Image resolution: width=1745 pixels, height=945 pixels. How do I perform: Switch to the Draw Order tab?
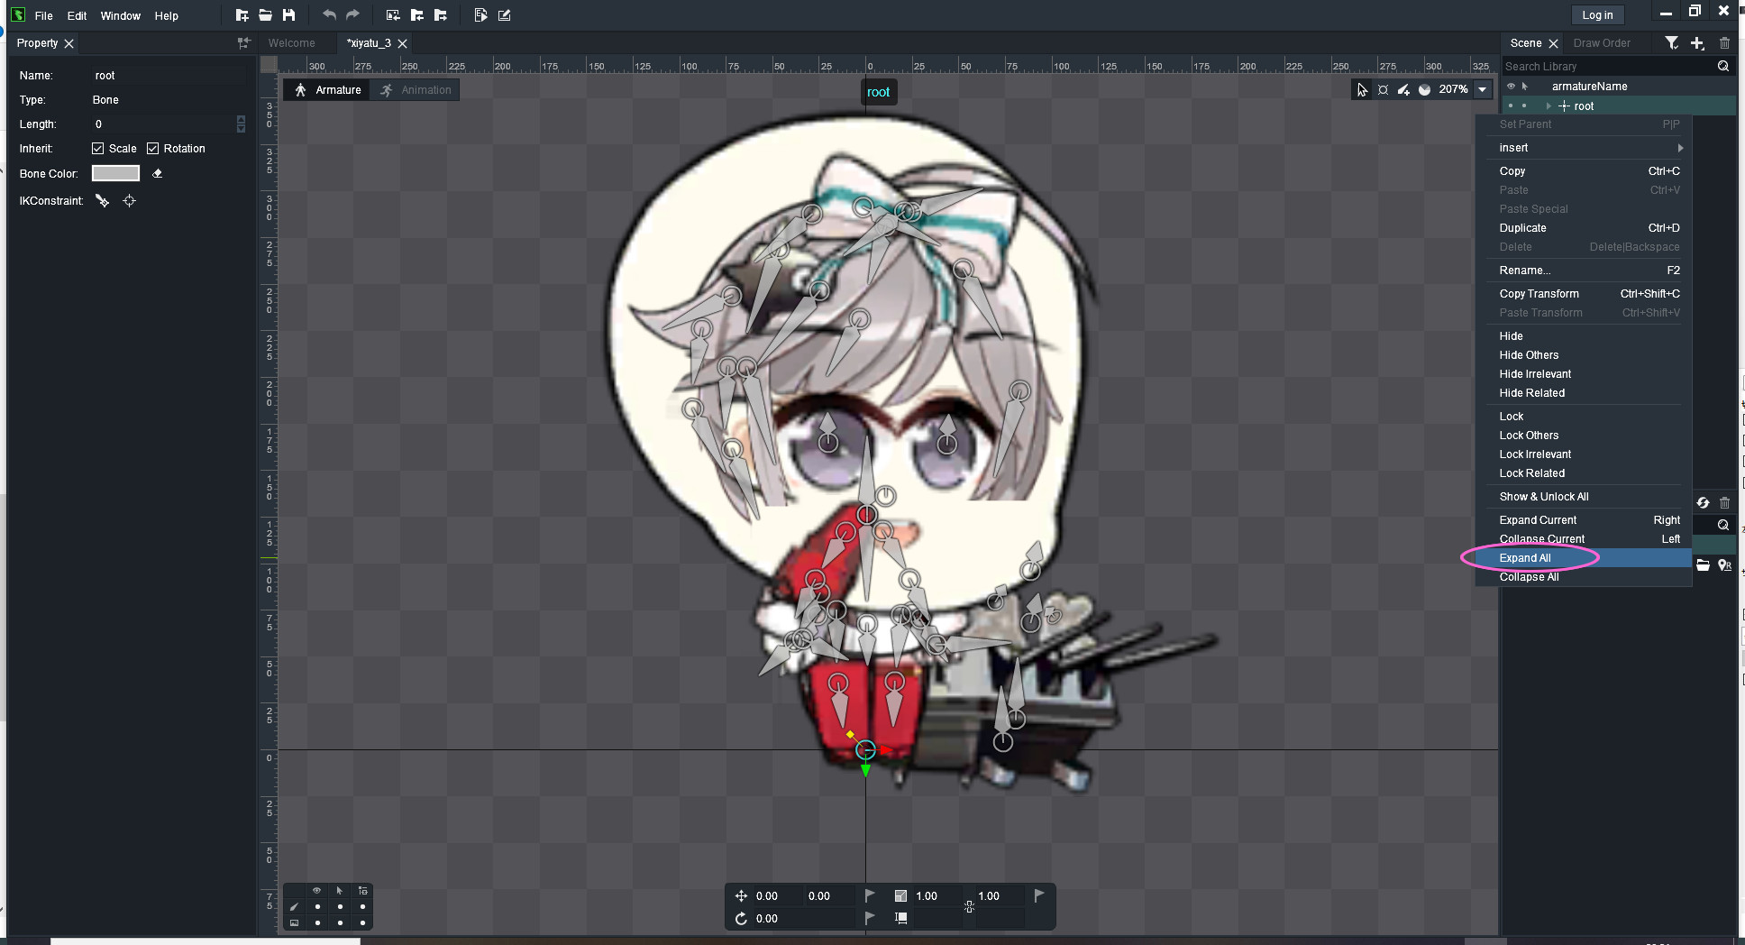[1602, 43]
